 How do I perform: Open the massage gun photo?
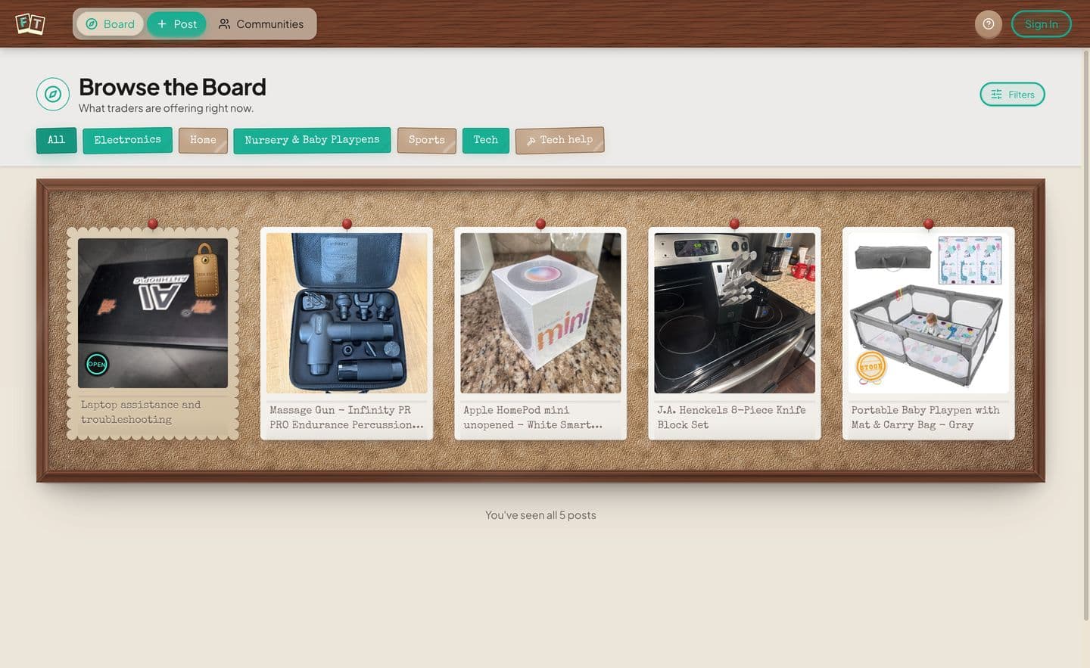[347, 313]
